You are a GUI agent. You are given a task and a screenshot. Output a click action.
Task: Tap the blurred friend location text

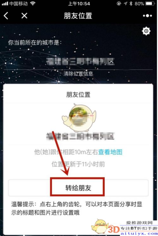[x=80, y=136]
